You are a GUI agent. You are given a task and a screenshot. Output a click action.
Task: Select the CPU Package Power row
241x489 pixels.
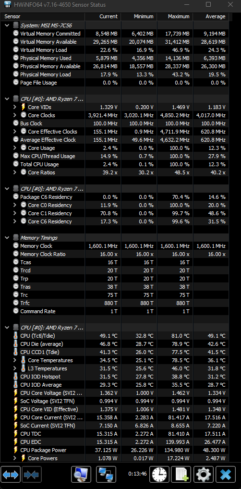(x=115, y=450)
